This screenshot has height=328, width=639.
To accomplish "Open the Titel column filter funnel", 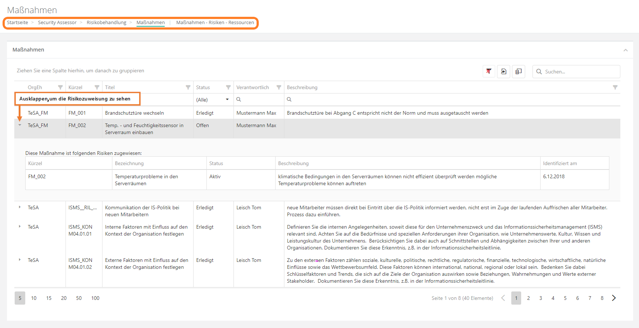I will (188, 87).
